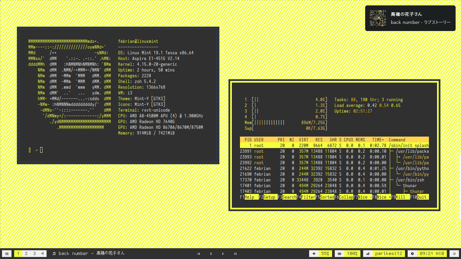The width and height of the screenshot is (461, 259).
Task: Sort htop by the RES column header
Action: coord(319,140)
